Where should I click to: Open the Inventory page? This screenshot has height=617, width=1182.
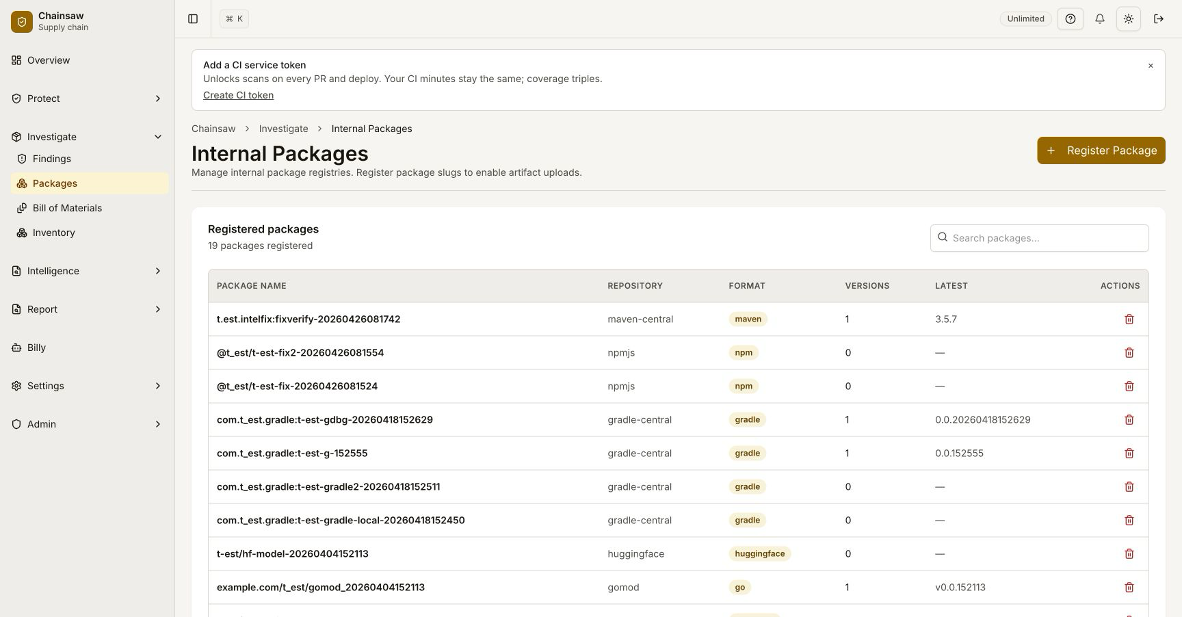pyautogui.click(x=90, y=233)
